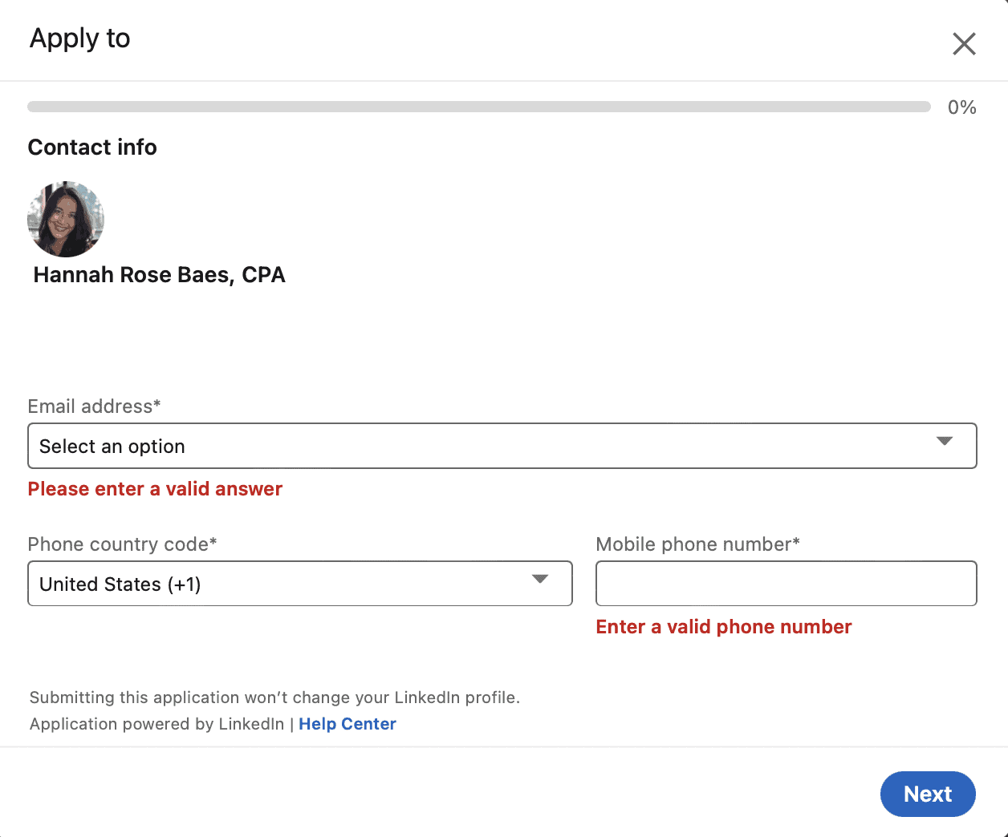Click the Mobile phone number input field
1008x837 pixels.
click(x=786, y=583)
